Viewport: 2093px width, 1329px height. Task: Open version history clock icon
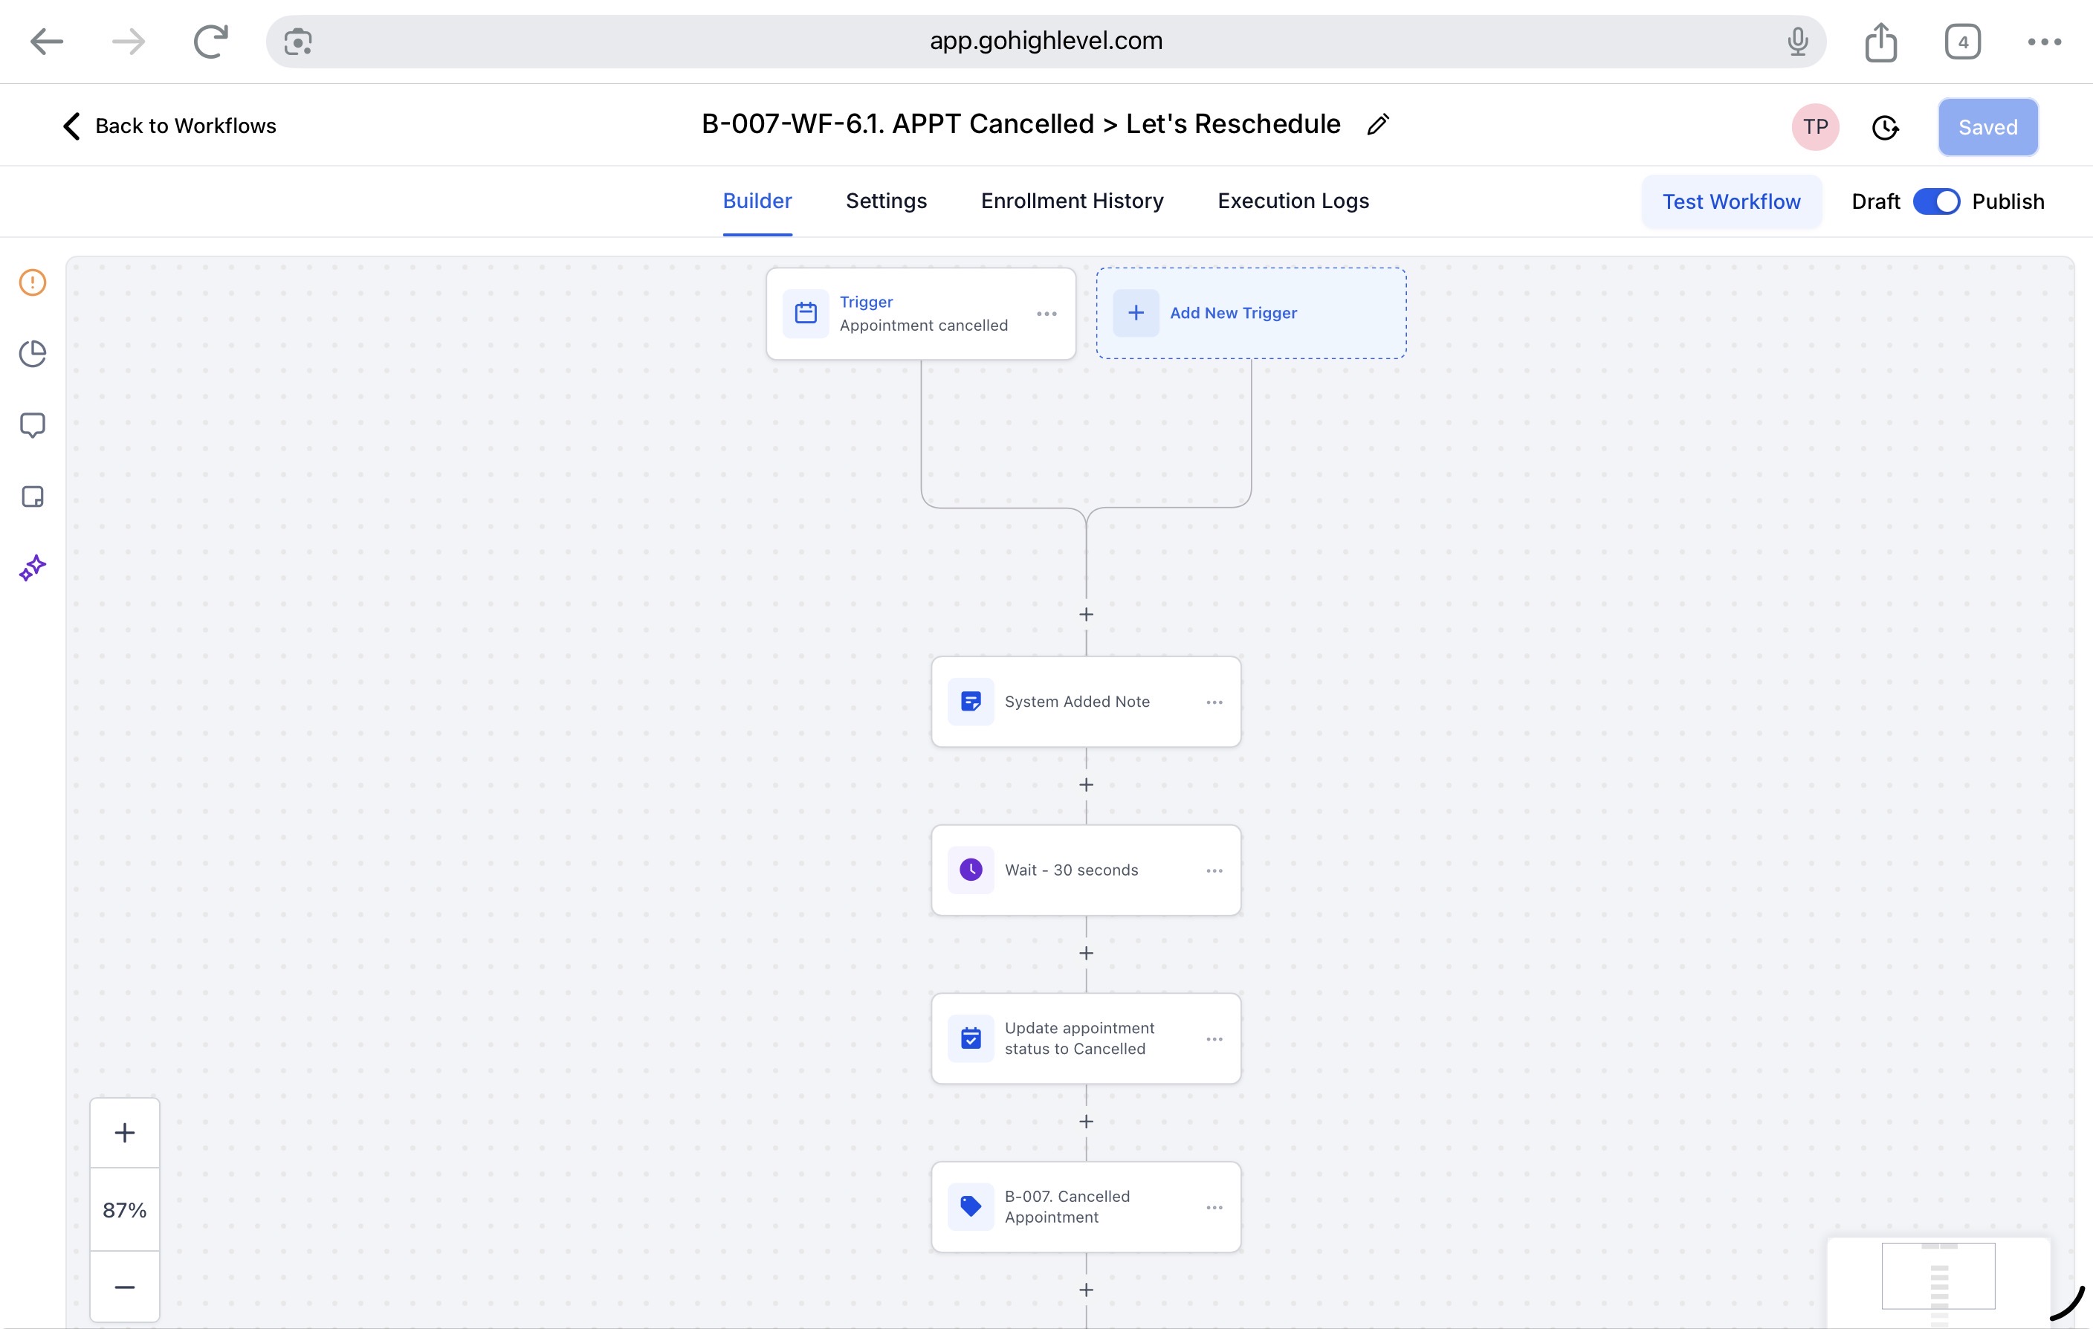pyautogui.click(x=1884, y=128)
